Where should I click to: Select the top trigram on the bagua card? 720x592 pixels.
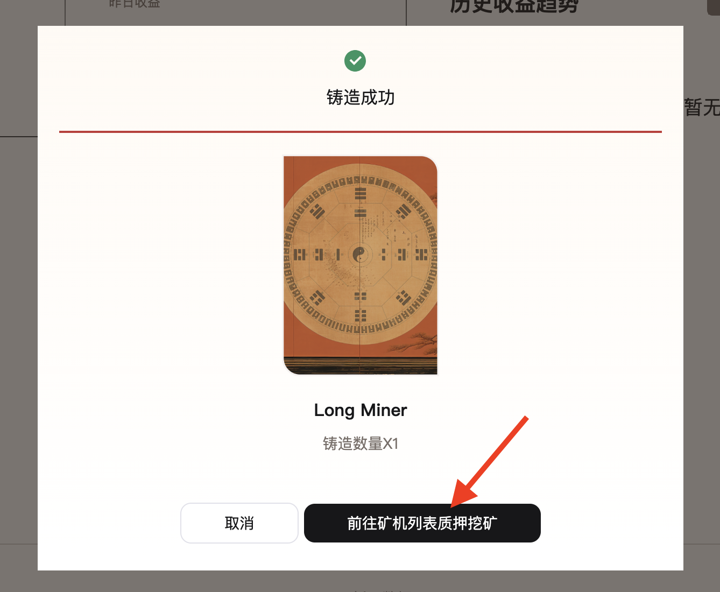tap(360, 193)
